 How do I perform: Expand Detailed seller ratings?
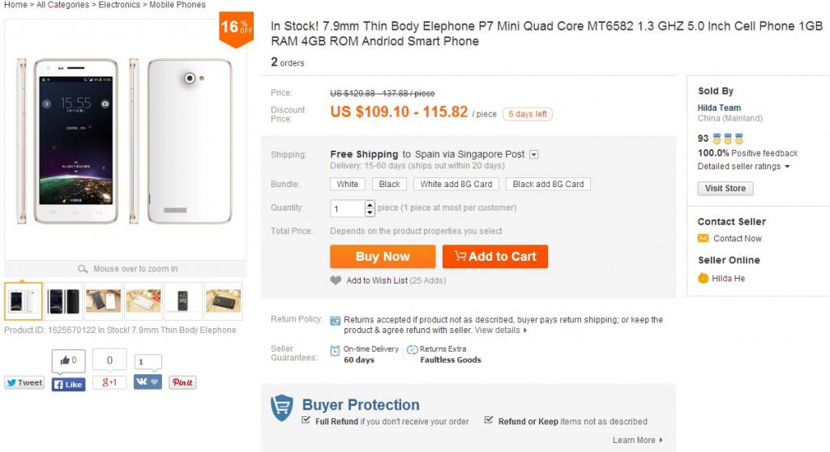(743, 166)
